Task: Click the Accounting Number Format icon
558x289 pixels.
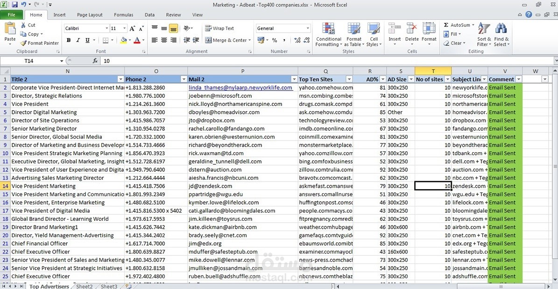Action: 261,40
